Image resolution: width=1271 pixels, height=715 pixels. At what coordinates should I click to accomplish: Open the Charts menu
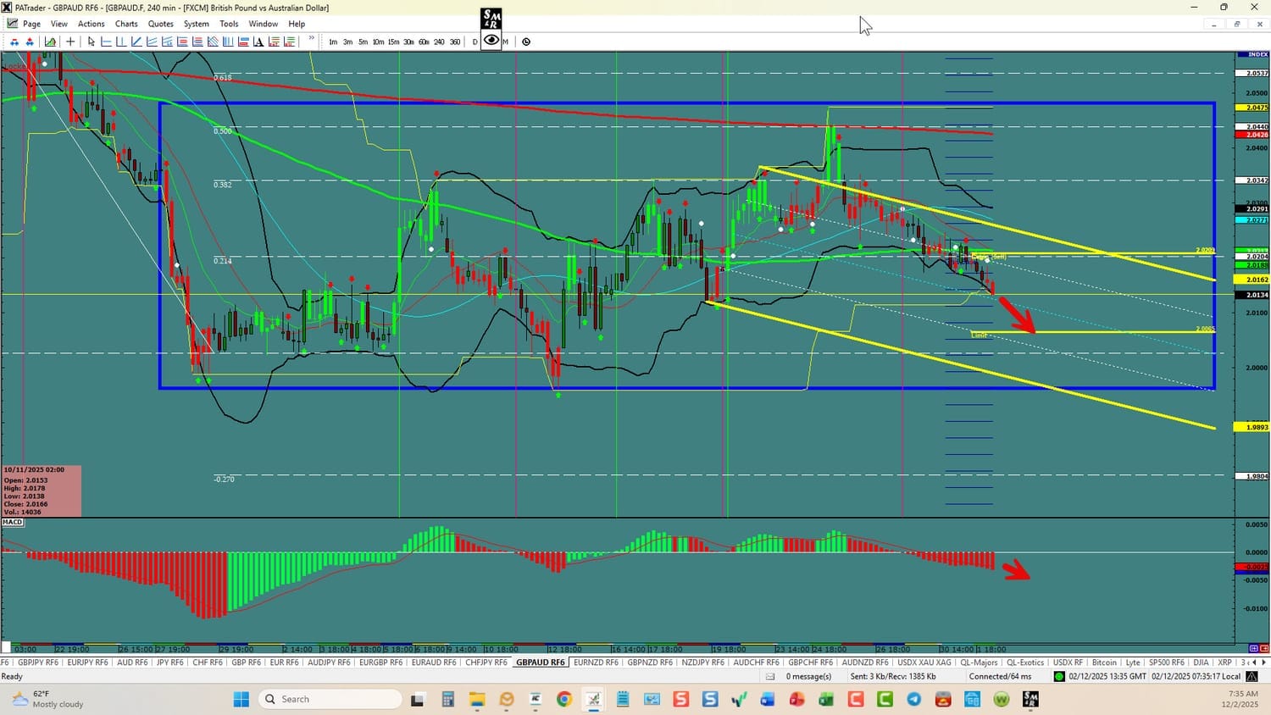[126, 24]
